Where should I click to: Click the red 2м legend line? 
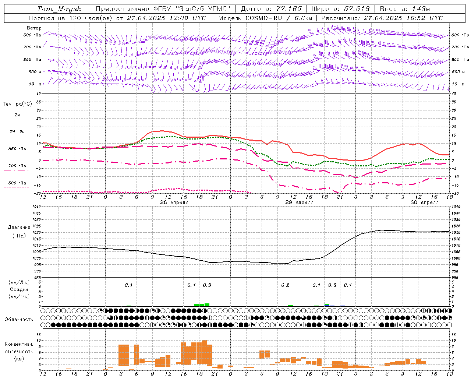pos(17,119)
